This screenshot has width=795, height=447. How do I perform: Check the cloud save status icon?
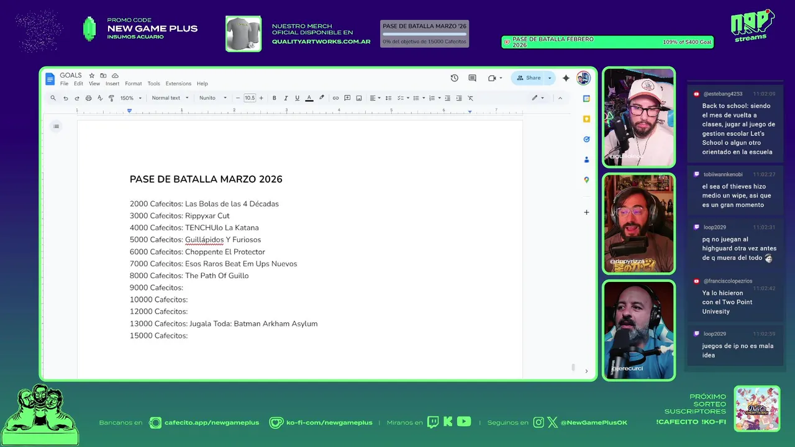click(x=115, y=76)
